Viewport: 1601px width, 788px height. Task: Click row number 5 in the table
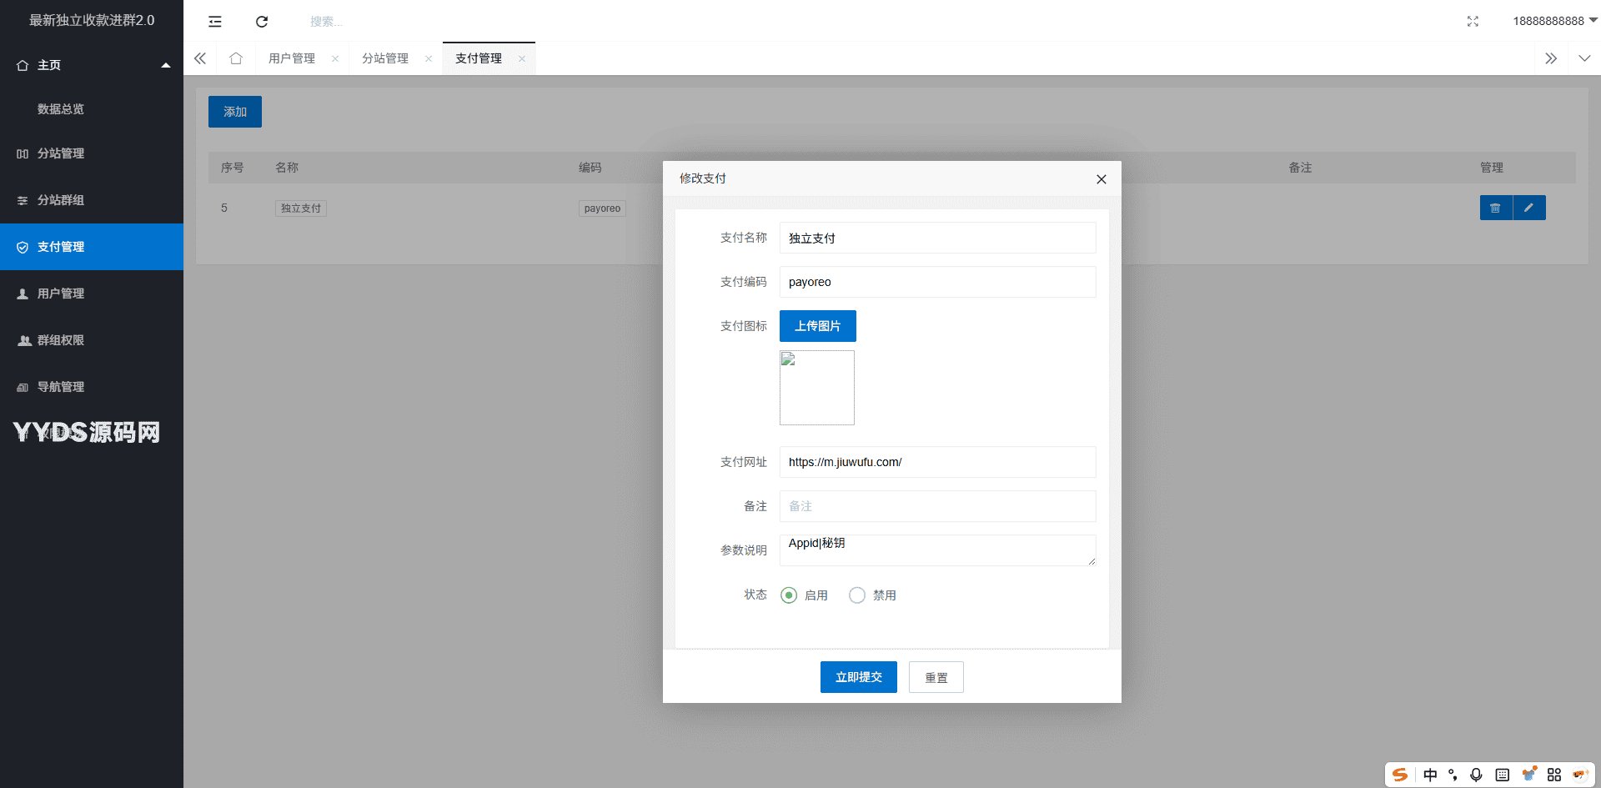pos(224,208)
